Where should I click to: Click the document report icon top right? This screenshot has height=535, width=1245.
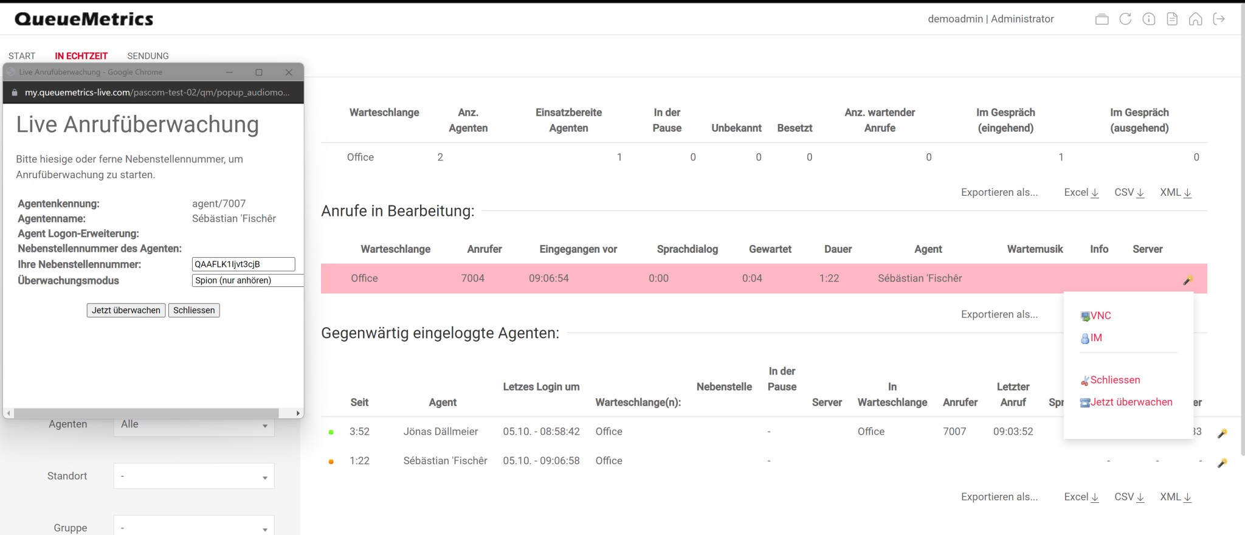pyautogui.click(x=1171, y=19)
